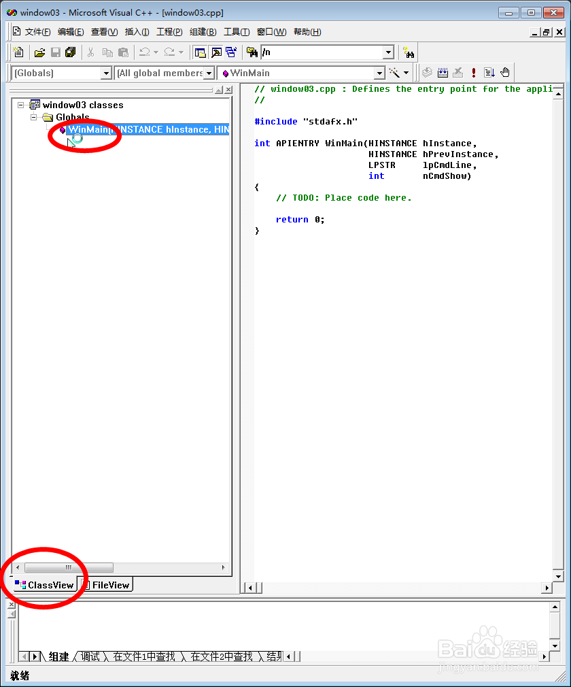Image resolution: width=571 pixels, height=687 pixels.
Task: Build the active project
Action: click(443, 72)
